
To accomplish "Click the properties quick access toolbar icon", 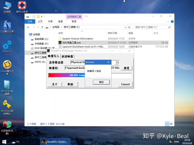I will click(34, 16).
